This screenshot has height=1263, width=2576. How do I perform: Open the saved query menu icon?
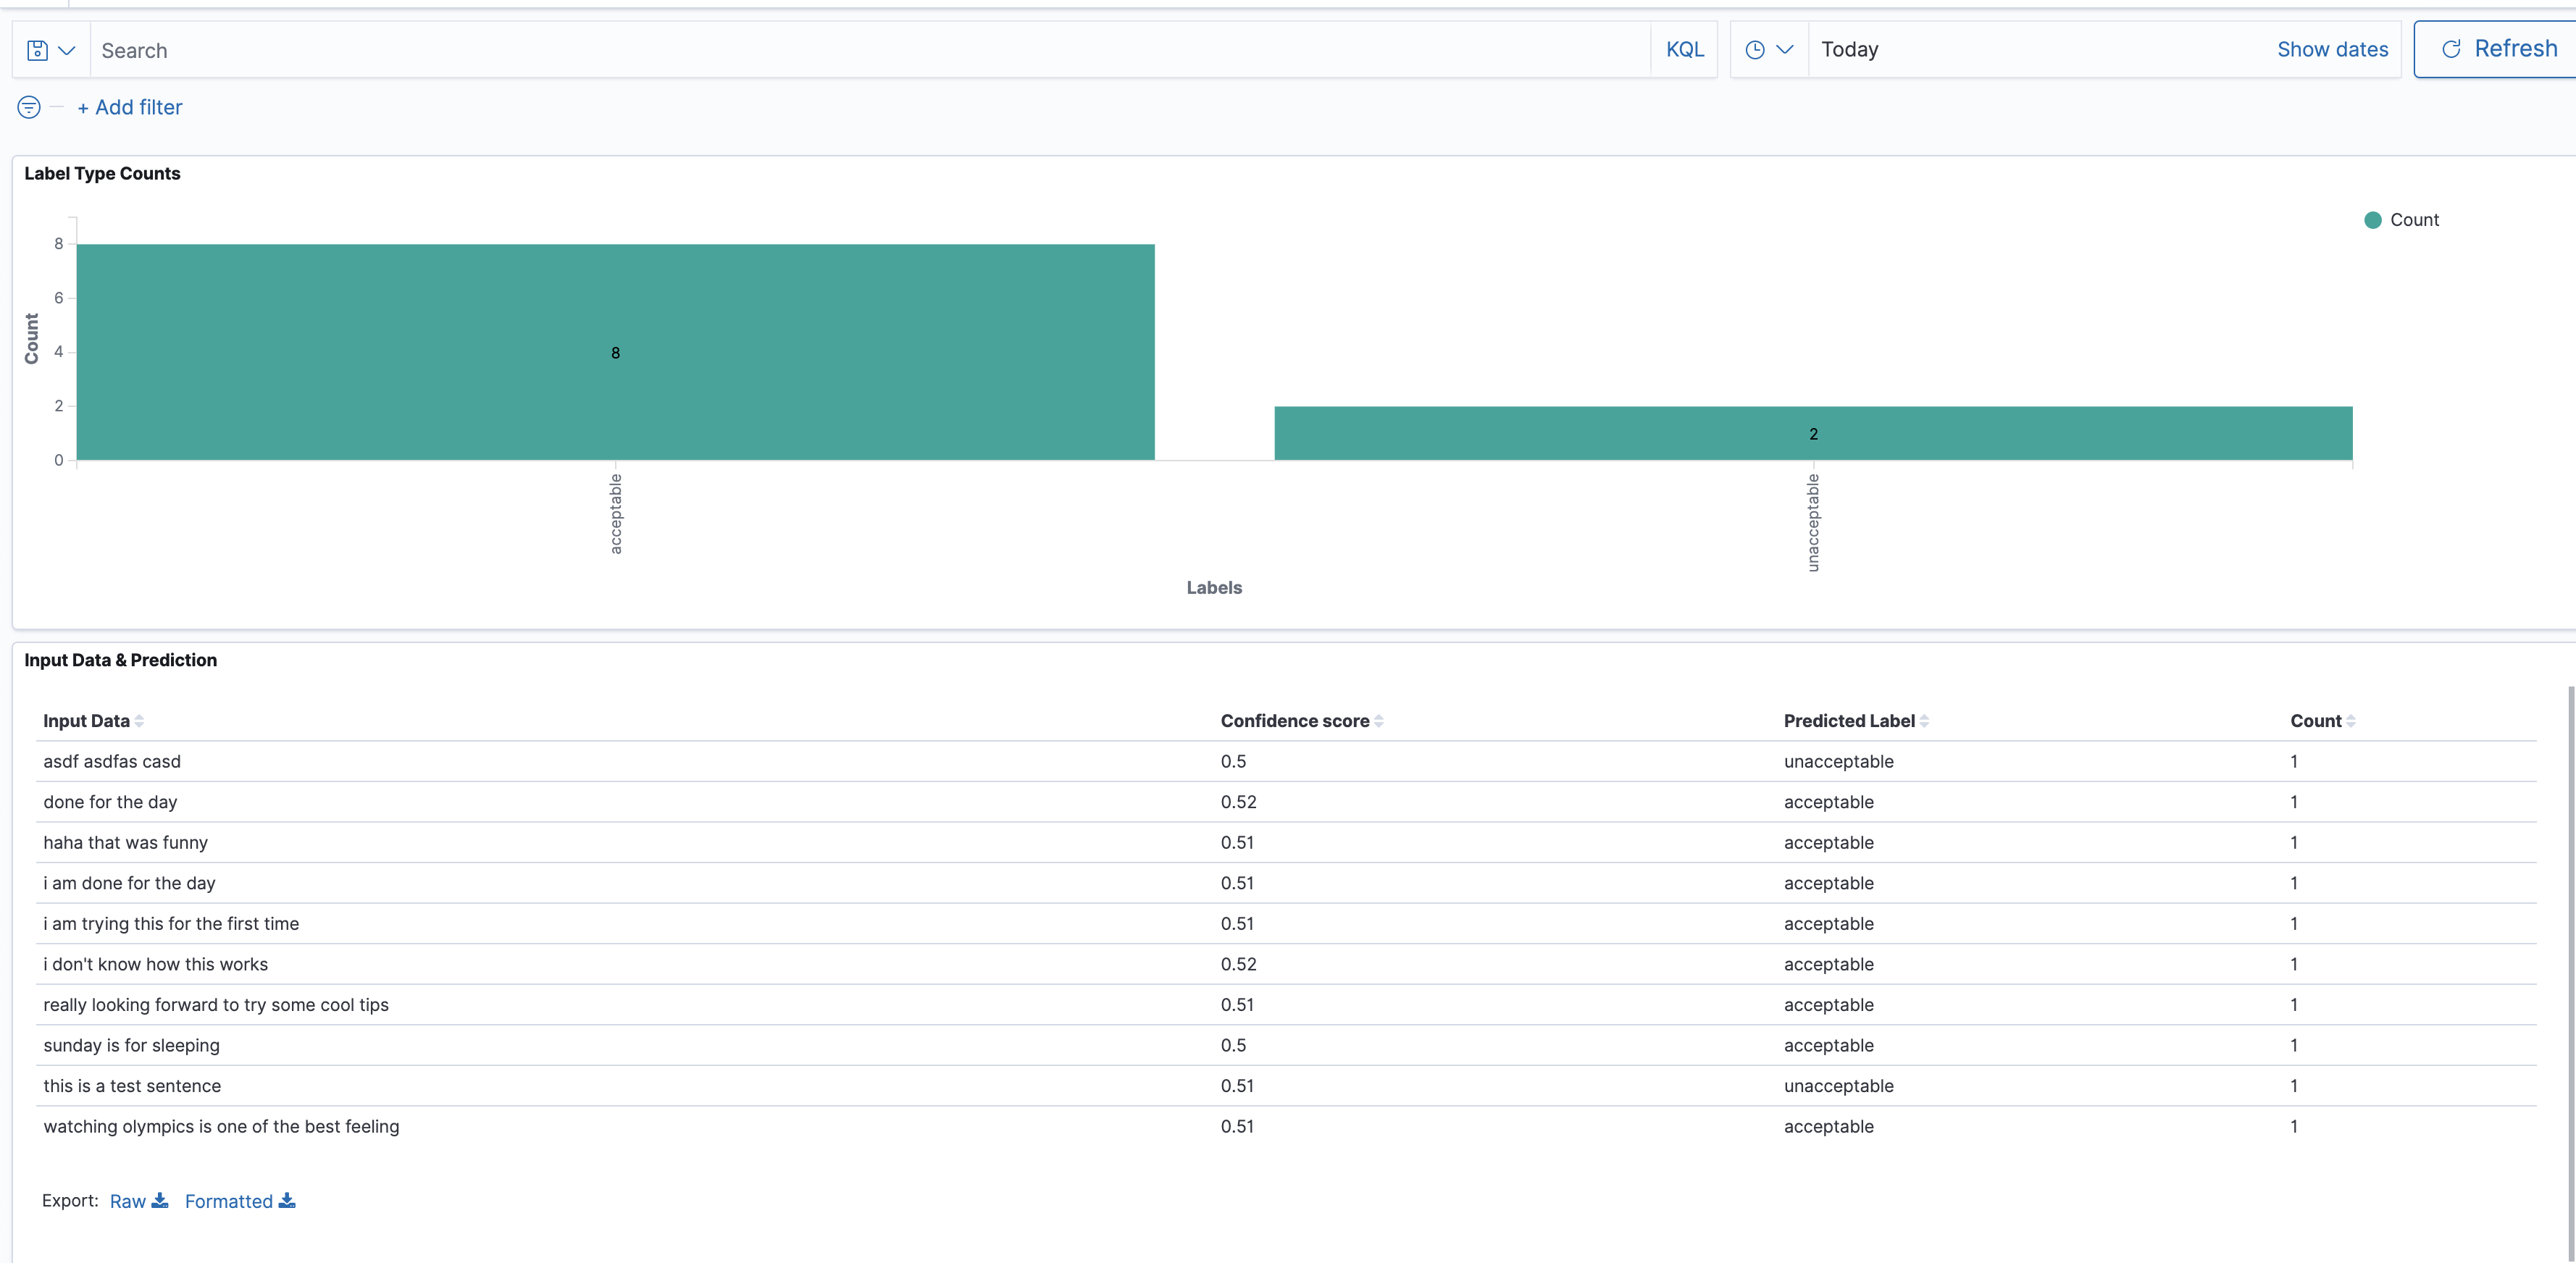click(37, 50)
